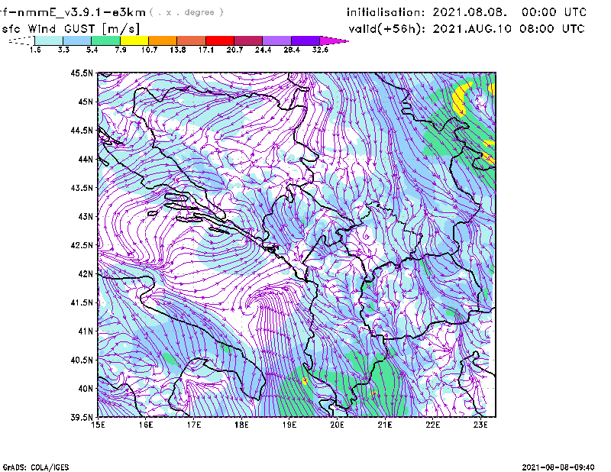Click the yellow 7.9–10.7 legend swatch
611x472 pixels.
[134, 40]
